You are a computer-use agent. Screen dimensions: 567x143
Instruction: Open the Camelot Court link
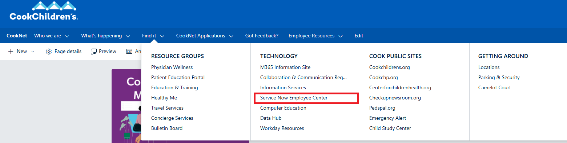click(x=495, y=87)
